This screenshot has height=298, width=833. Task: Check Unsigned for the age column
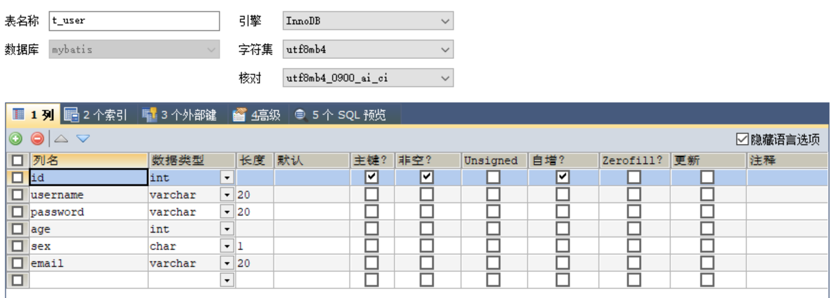pyautogui.click(x=493, y=229)
